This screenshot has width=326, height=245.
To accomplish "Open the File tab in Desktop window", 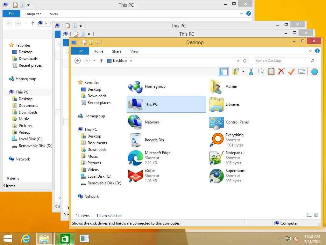I will pyautogui.click(x=80, y=51).
